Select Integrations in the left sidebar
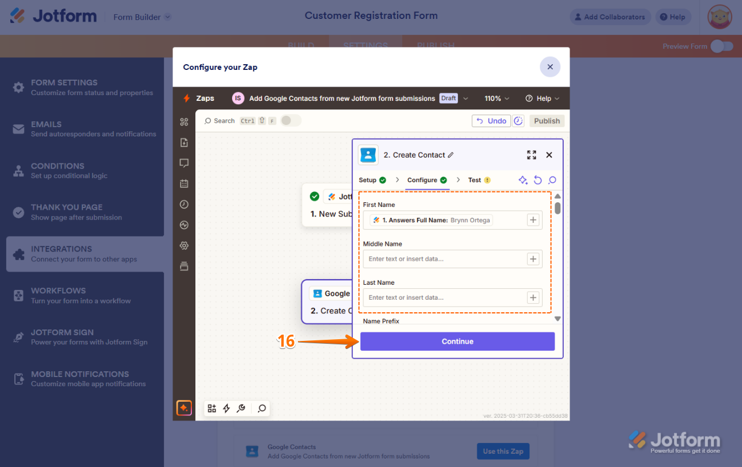 [x=85, y=254]
